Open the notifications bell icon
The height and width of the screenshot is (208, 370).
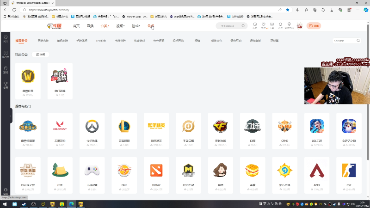pyautogui.click(x=280, y=25)
